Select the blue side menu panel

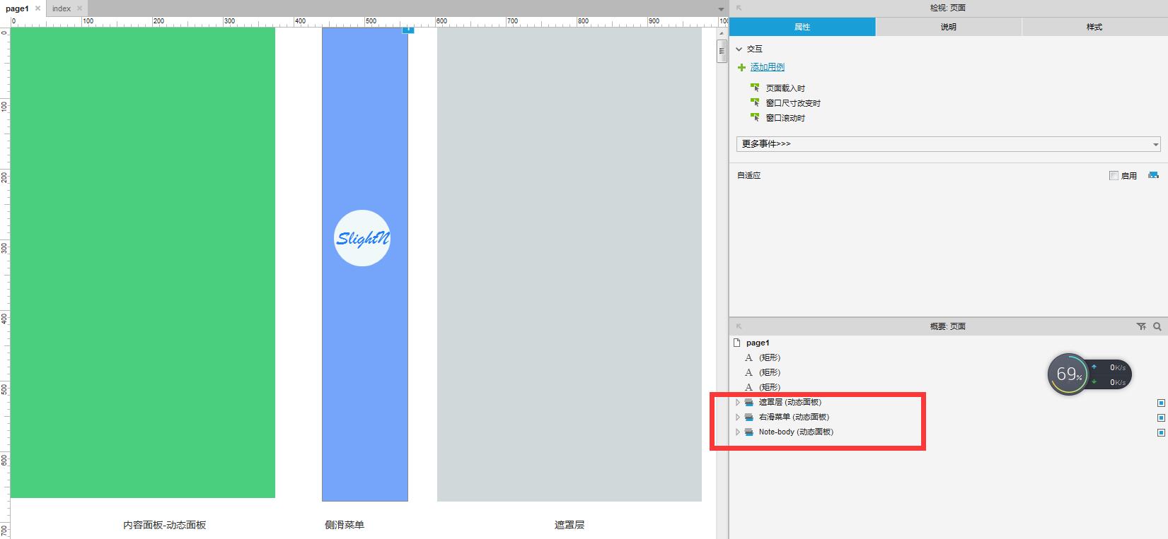(365, 263)
